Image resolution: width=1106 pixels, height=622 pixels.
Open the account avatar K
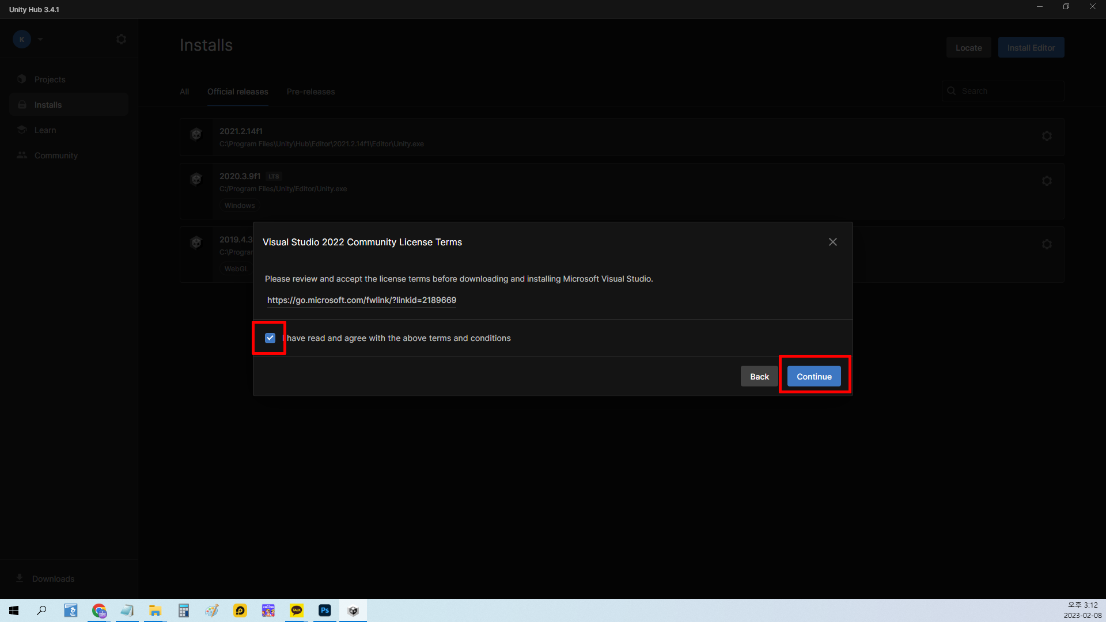click(x=22, y=39)
